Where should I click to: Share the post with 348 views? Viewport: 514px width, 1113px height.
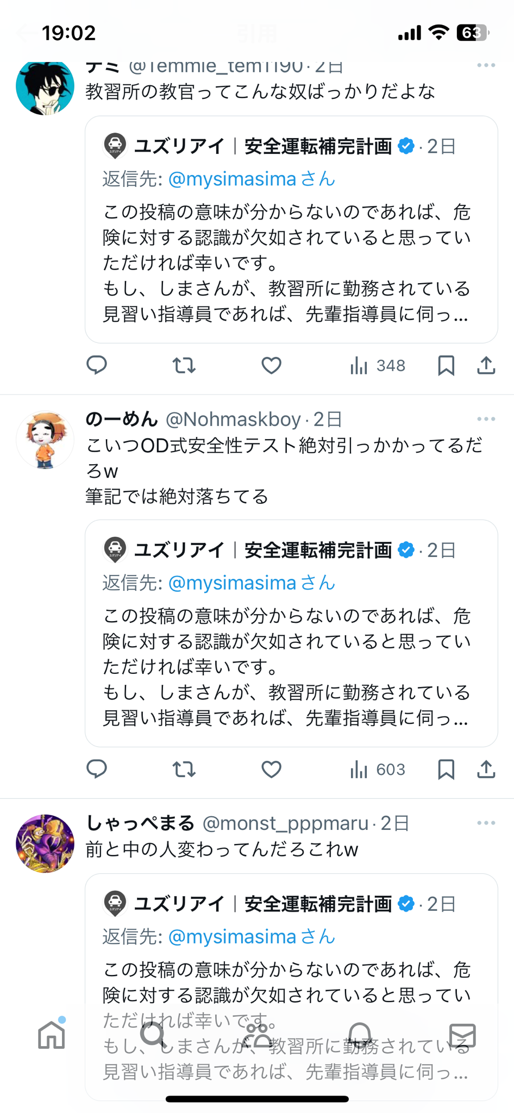(x=486, y=365)
